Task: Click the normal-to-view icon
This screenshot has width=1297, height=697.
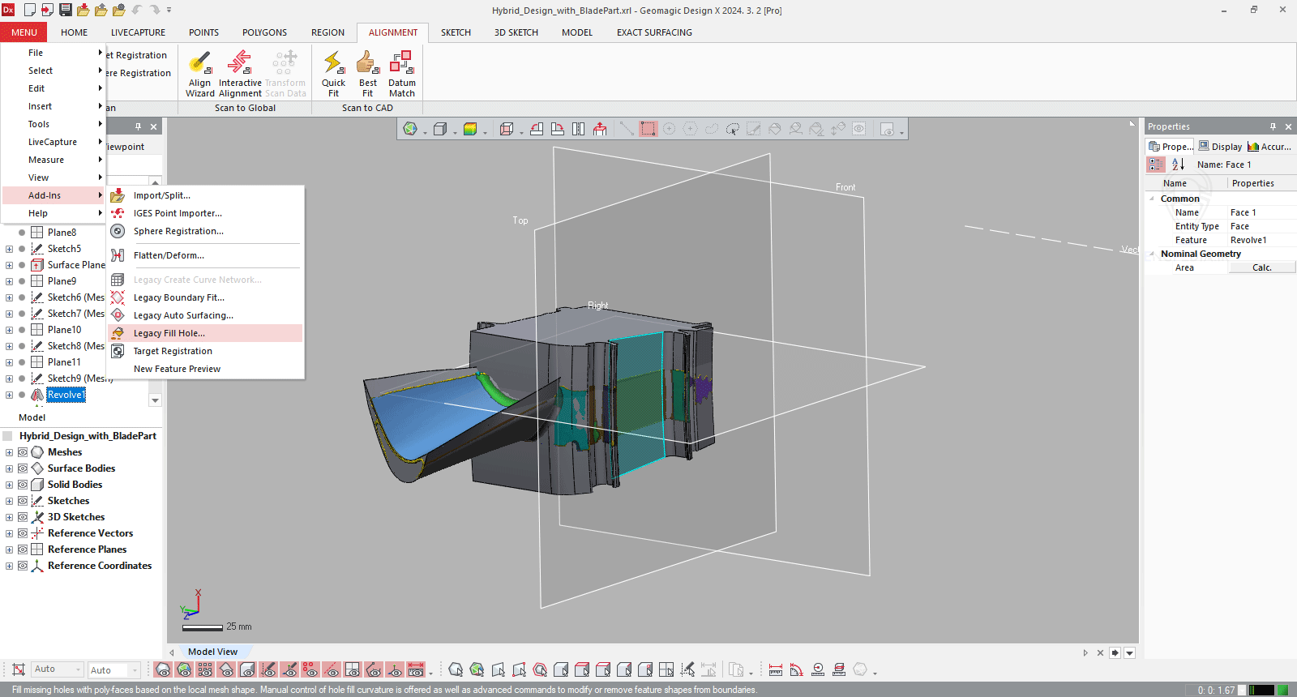Action: tap(600, 129)
